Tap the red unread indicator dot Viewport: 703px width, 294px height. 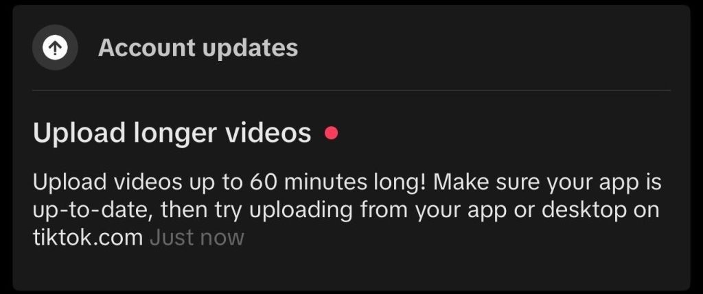coord(332,133)
